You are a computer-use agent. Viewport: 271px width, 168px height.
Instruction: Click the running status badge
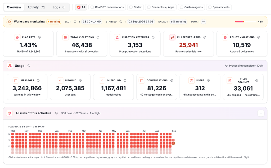pos(54,22)
